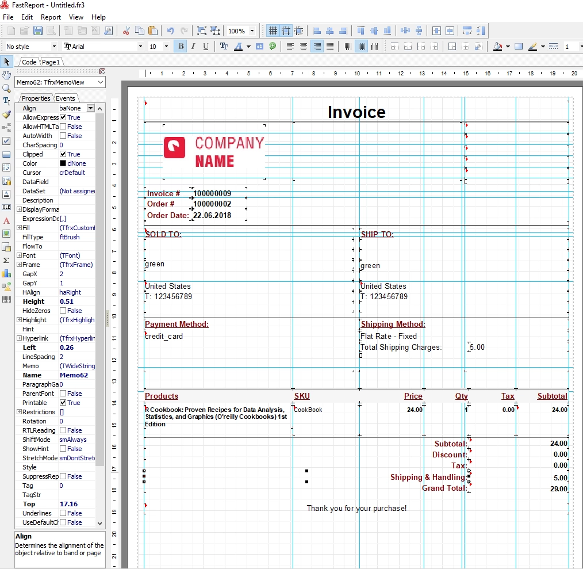Open the Edit menu

(x=27, y=17)
